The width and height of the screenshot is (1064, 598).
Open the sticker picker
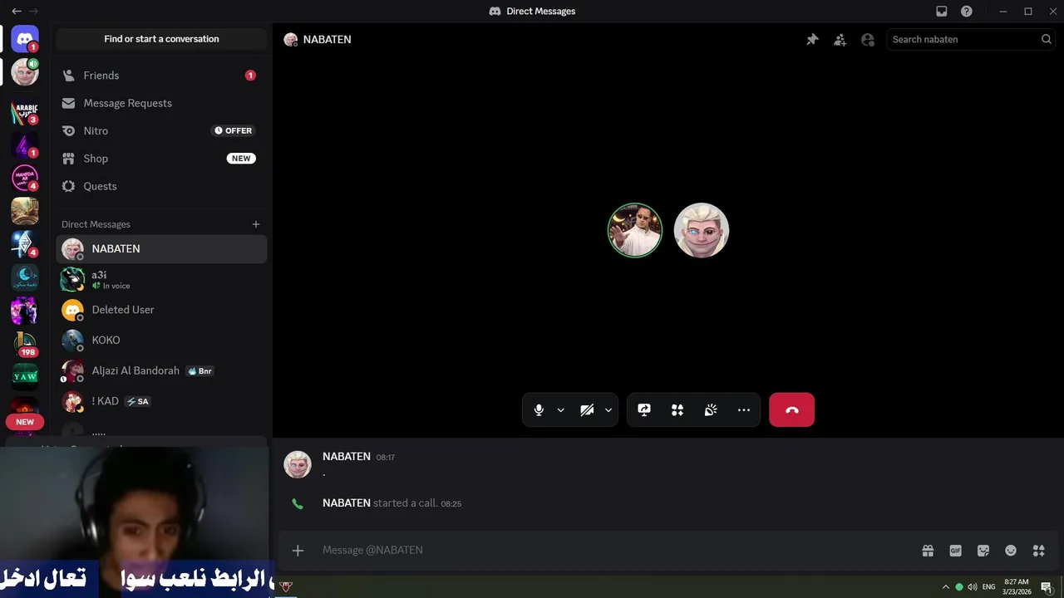[x=983, y=550]
